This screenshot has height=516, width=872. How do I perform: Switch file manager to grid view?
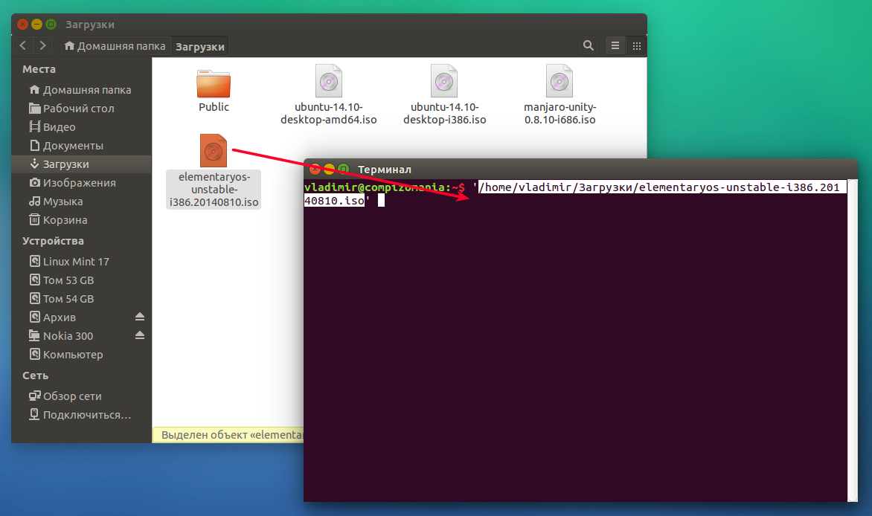click(x=637, y=45)
